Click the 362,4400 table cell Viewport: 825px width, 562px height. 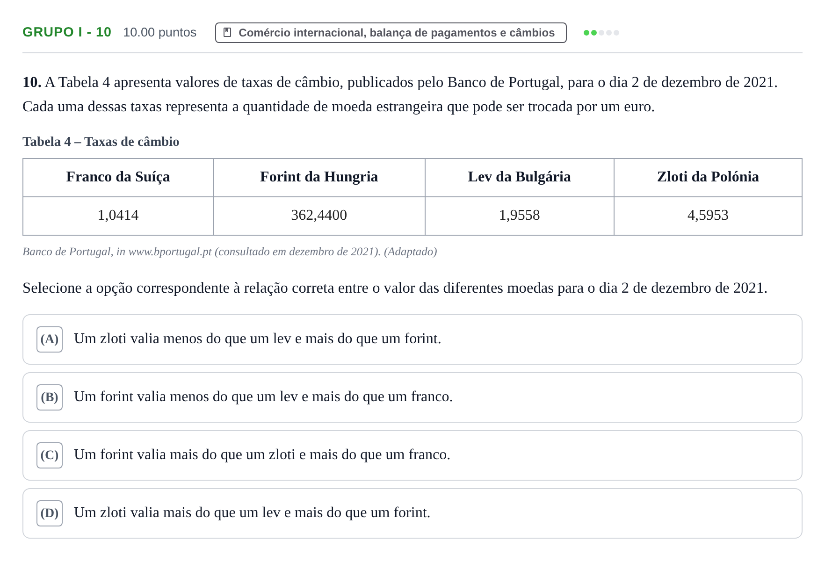[x=319, y=216]
